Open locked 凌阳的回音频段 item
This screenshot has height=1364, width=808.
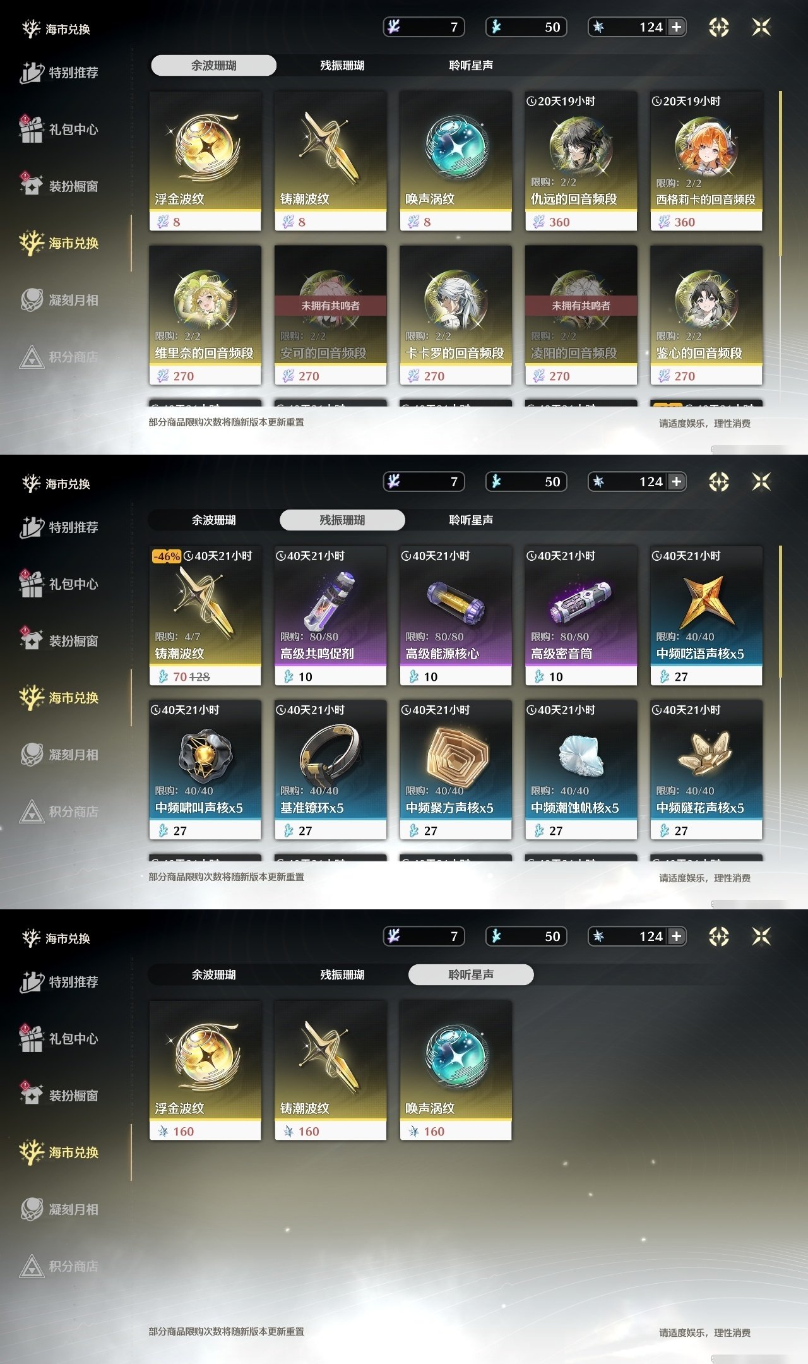[x=581, y=315]
